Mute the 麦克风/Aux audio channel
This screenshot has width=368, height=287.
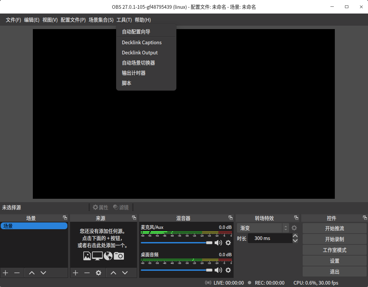(218, 243)
